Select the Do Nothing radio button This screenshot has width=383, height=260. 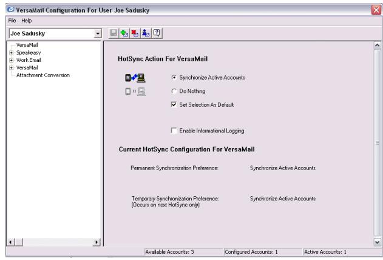[x=174, y=91]
